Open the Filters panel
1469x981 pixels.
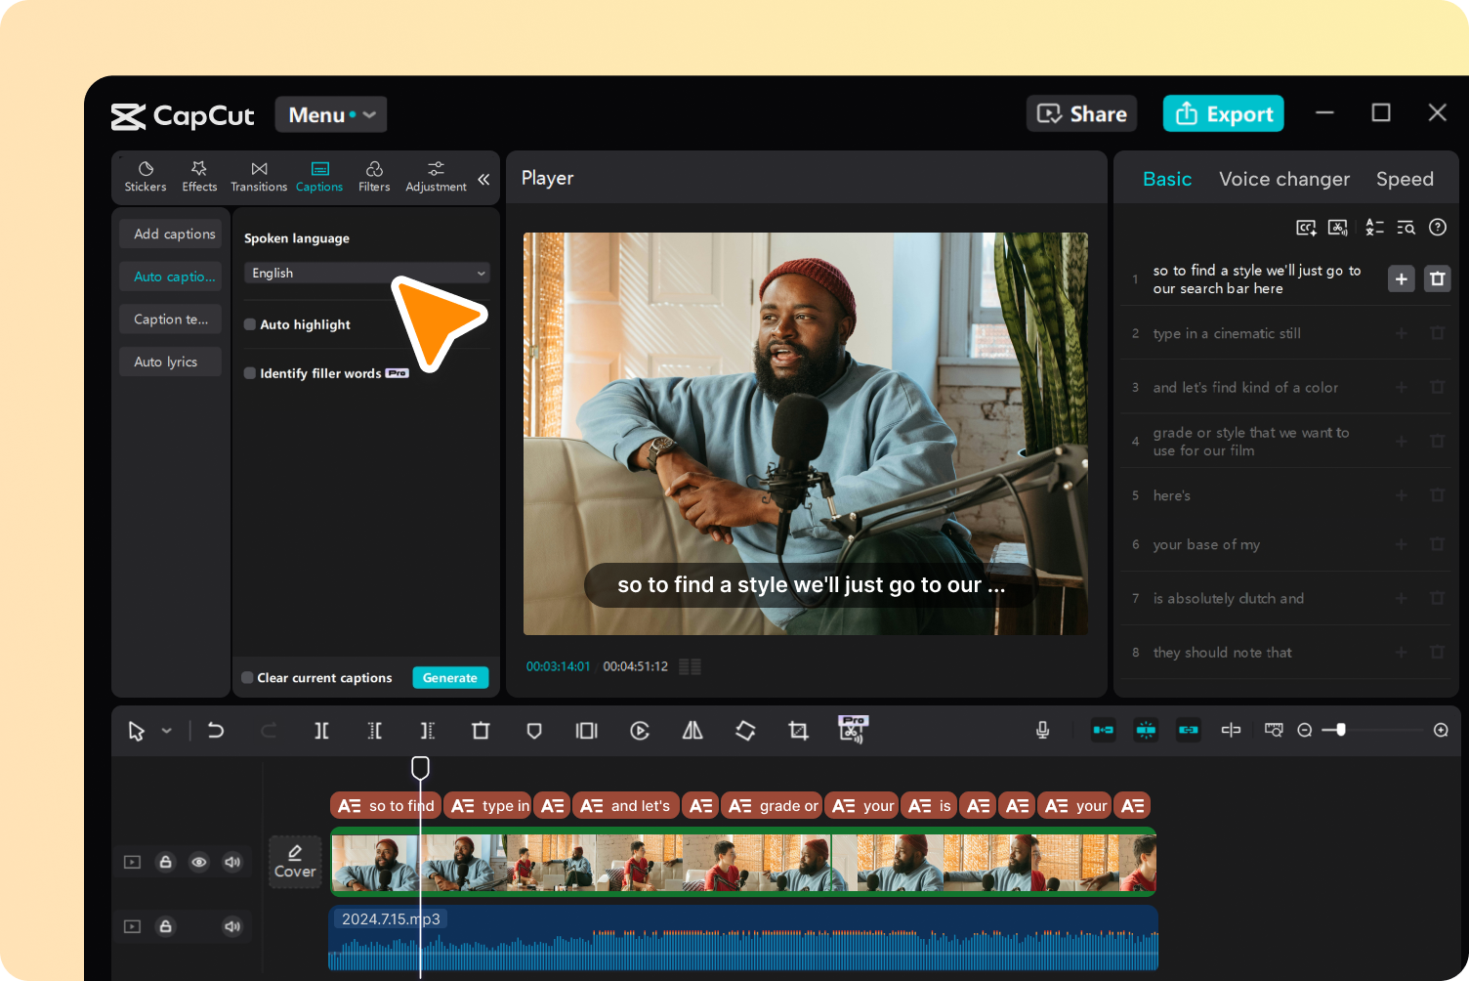[x=374, y=177]
